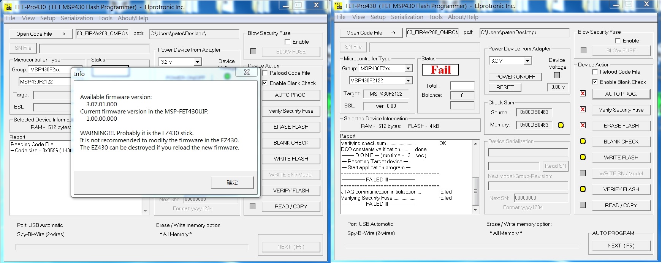Click gray indicator beside BLOW FUSE in left window

point(253,51)
